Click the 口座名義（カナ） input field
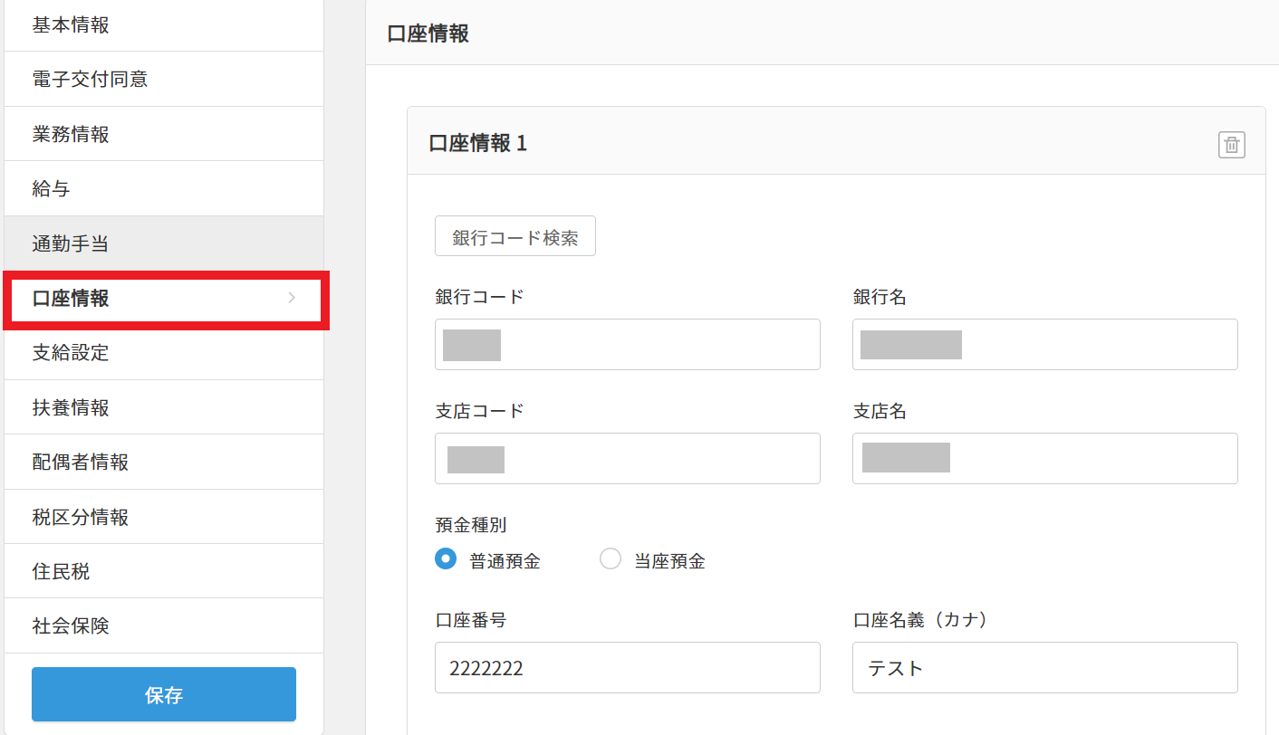The image size is (1279, 735). click(1044, 667)
